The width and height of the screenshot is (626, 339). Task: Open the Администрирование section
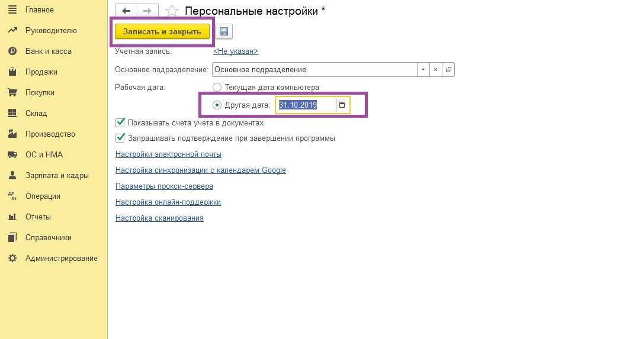[x=61, y=258]
